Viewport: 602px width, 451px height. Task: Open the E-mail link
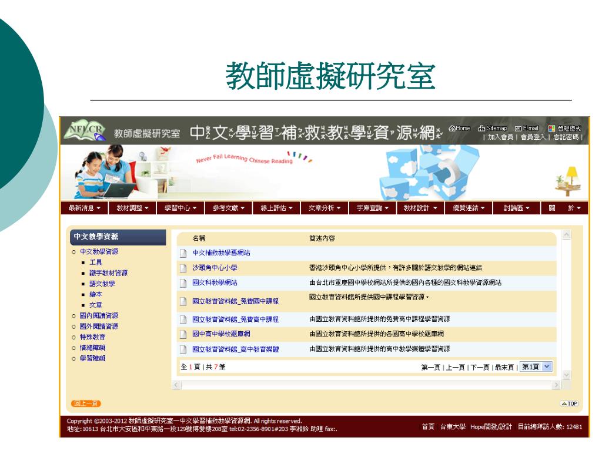[x=527, y=128]
